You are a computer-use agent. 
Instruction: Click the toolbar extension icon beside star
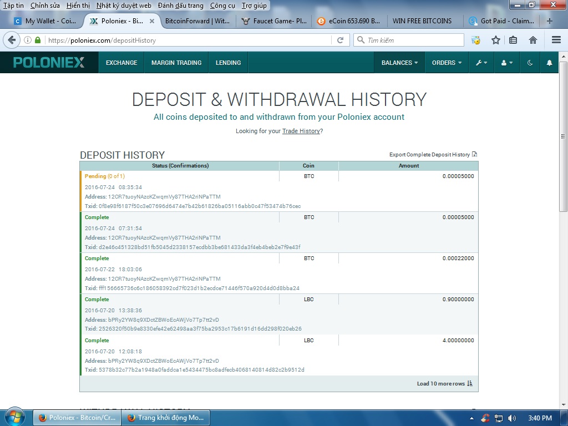(476, 40)
